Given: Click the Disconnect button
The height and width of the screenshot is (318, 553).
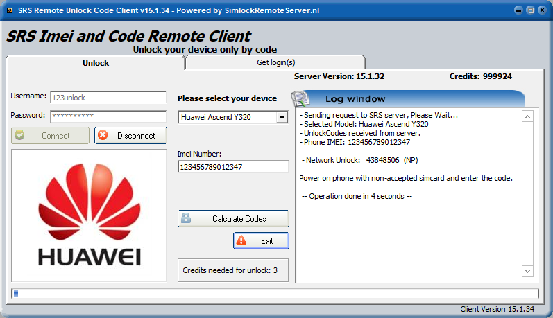Looking at the screenshot, I should click(130, 136).
